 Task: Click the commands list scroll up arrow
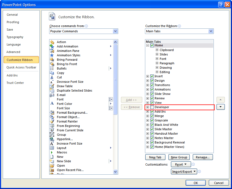point(115,42)
